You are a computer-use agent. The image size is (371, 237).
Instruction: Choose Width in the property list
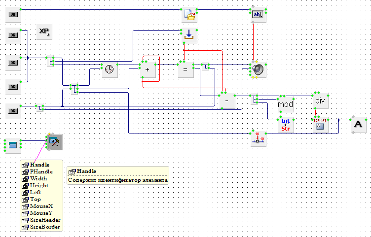(x=38, y=178)
